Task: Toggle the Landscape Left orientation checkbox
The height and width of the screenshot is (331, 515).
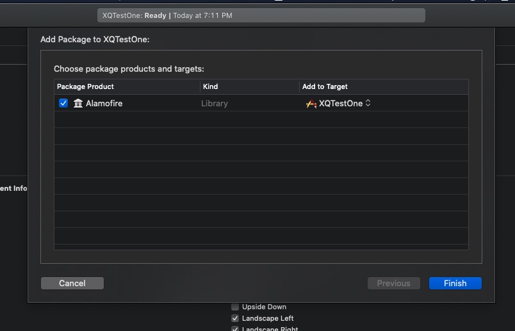Action: 235,318
